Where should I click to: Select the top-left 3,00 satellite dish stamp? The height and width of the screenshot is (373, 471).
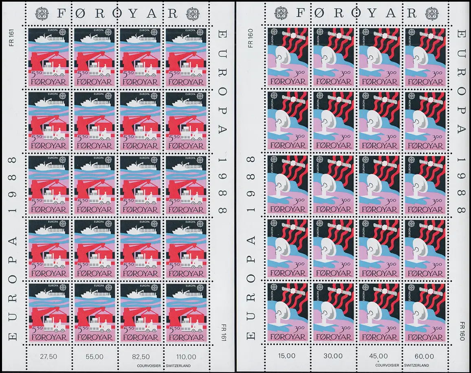coord(287,56)
